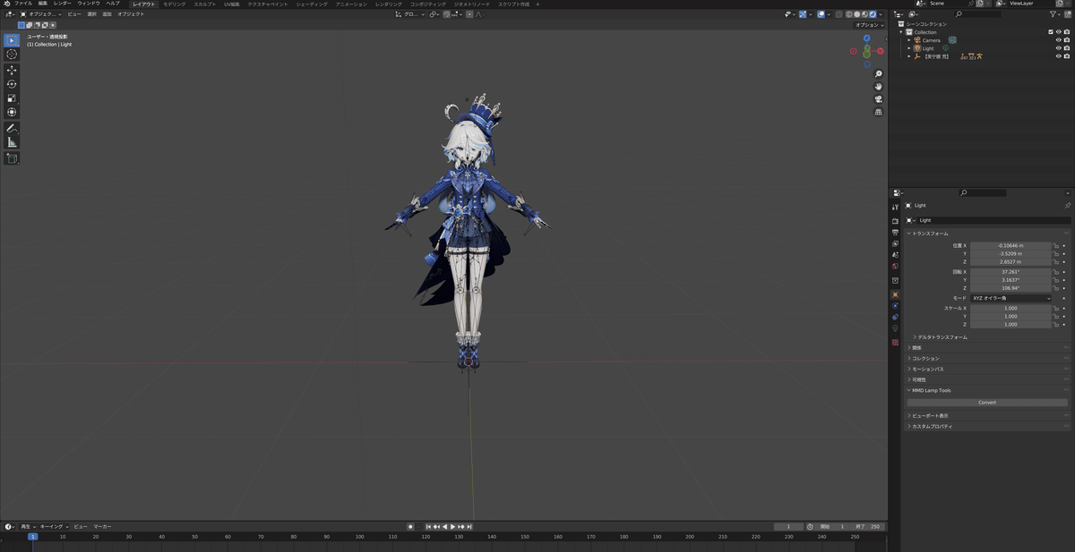Activate the Move tool
The height and width of the screenshot is (552, 1075).
[x=12, y=70]
